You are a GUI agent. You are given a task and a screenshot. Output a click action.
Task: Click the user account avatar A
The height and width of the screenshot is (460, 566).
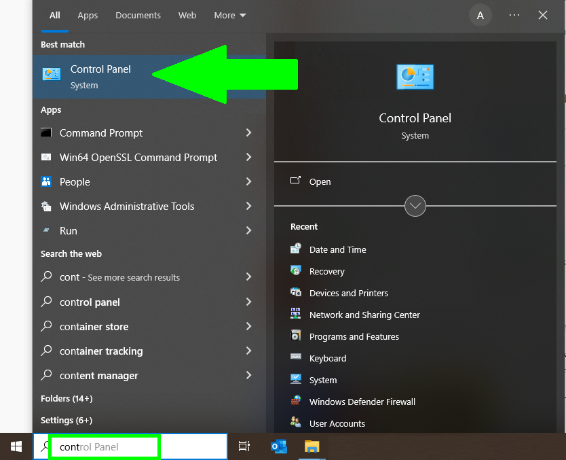point(480,15)
